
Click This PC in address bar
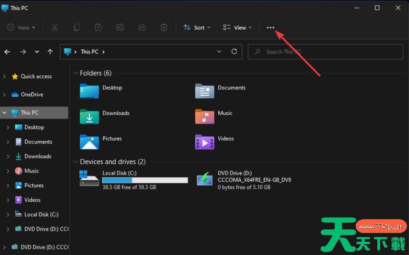[x=89, y=52]
